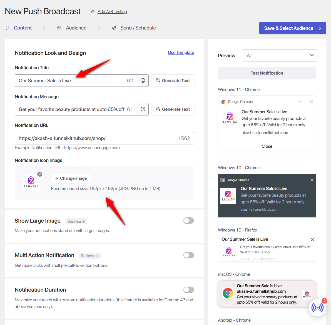This screenshot has height=325, width=331.
Task: Click Chrome icon in Windows 11 preview
Action: tap(223, 102)
